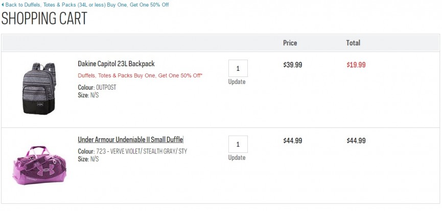Click the back arrow icon beside Duffels link
This screenshot has width=442, height=211.
3,5
